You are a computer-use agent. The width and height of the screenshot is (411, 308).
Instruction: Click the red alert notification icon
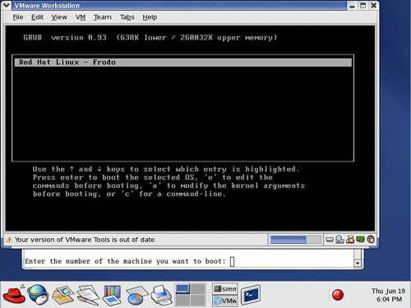(338, 295)
